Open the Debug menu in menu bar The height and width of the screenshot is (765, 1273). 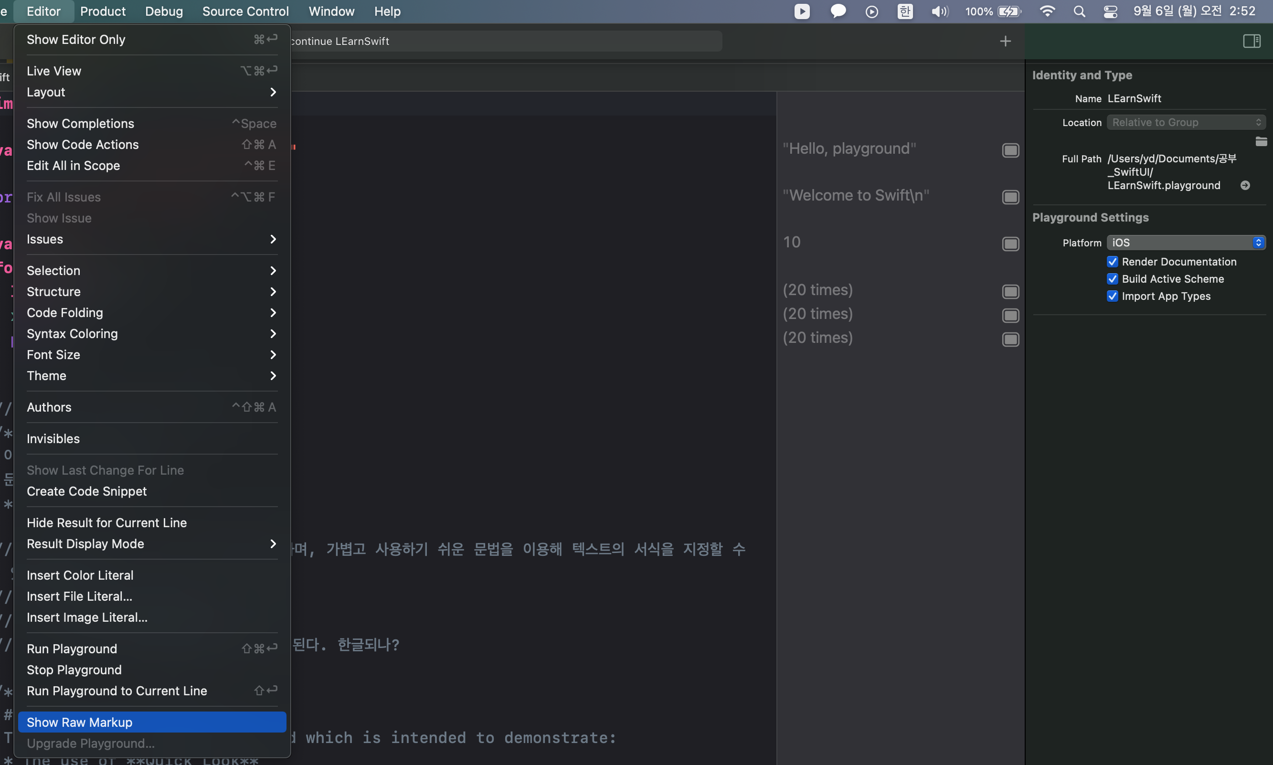pos(163,11)
